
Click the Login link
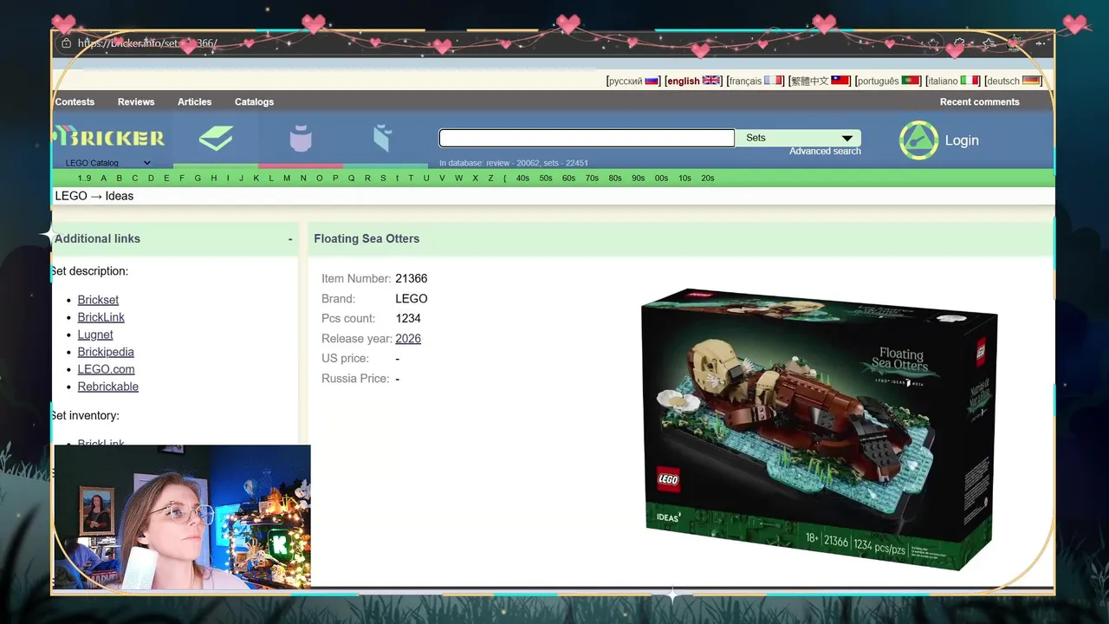(x=962, y=140)
